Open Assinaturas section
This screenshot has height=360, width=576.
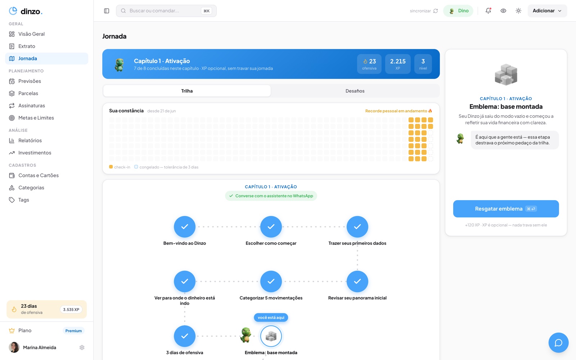tap(46, 105)
